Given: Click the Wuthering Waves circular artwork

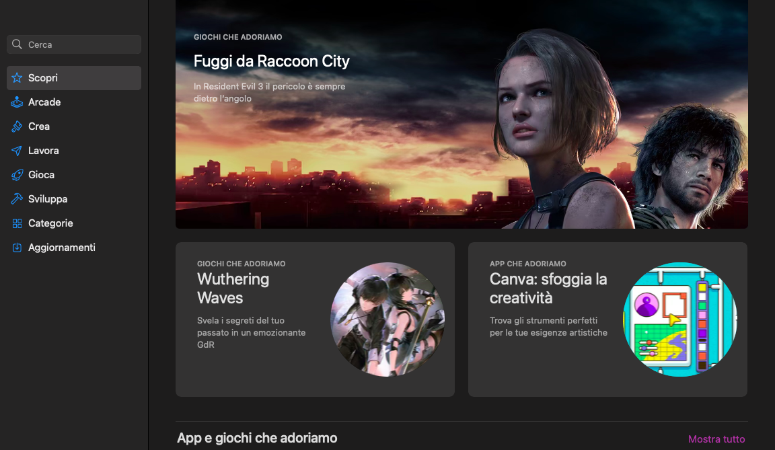Looking at the screenshot, I should pos(387,319).
